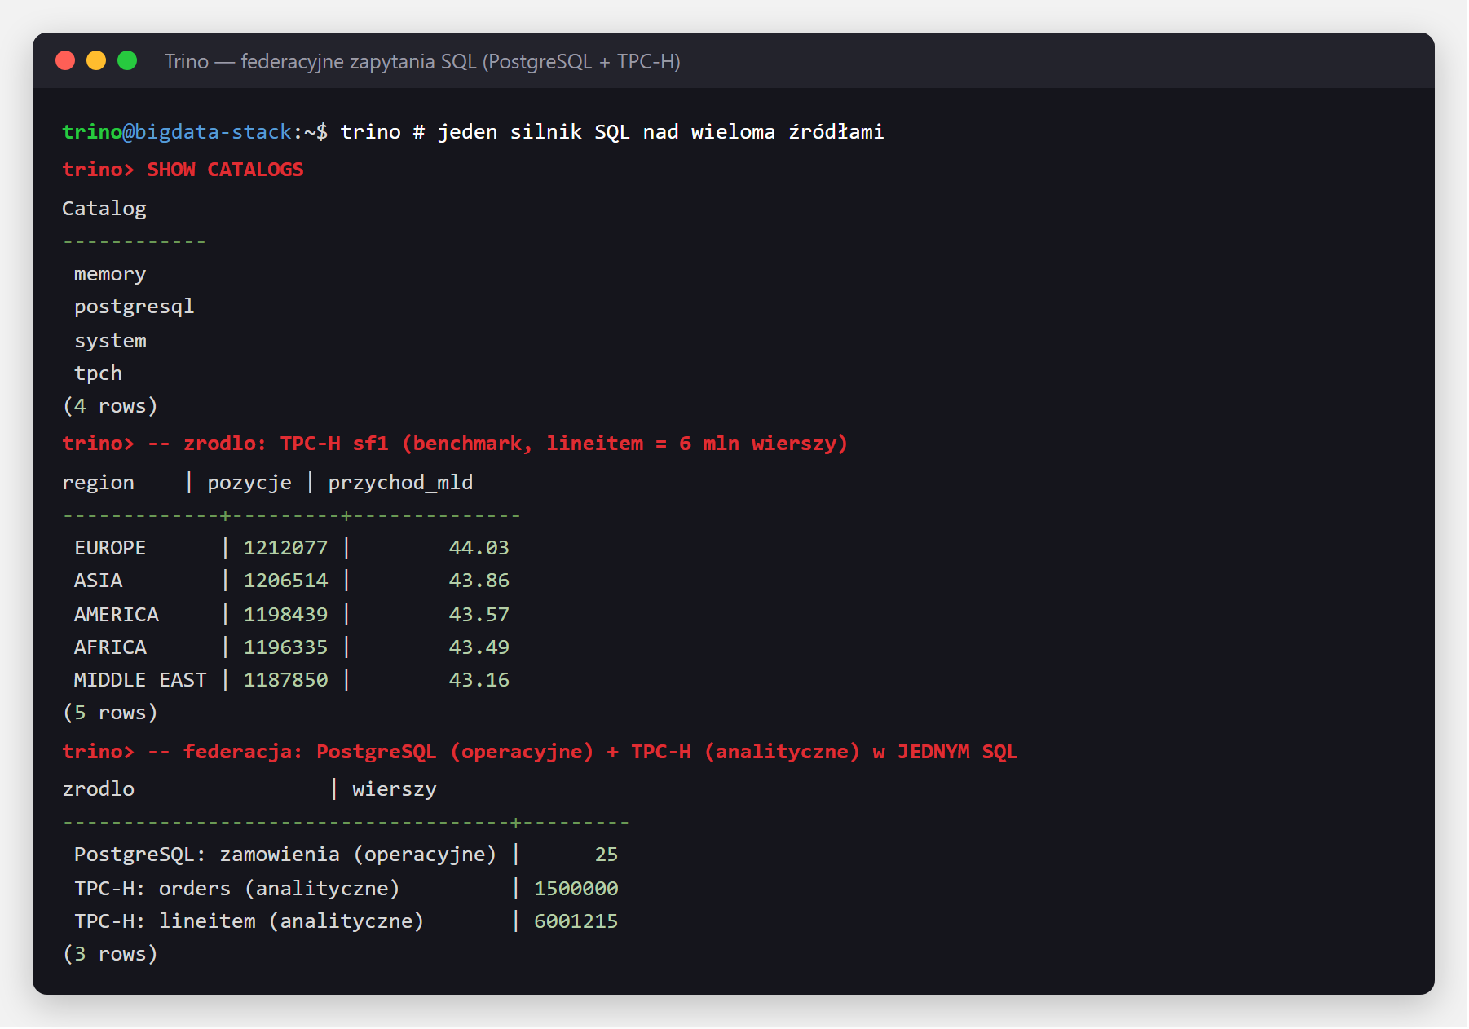The height and width of the screenshot is (1029, 1469).
Task: Select the 'tpch' catalog row
Action: 98,373
